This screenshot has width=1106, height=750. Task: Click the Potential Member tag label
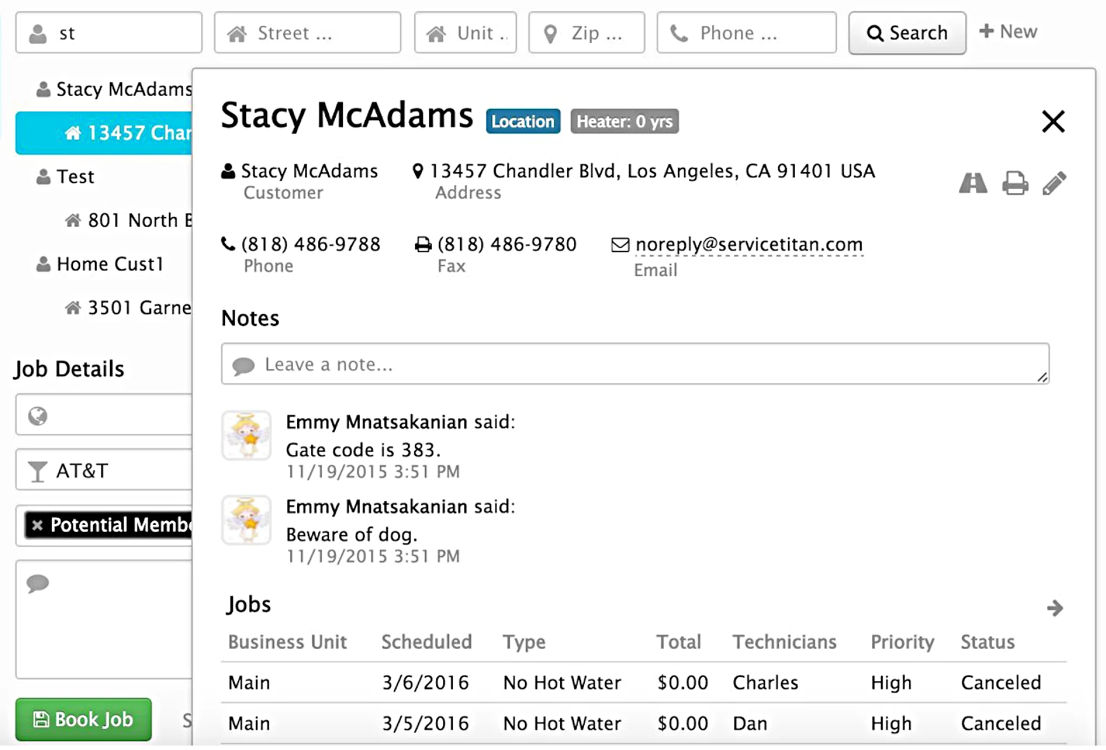121,525
